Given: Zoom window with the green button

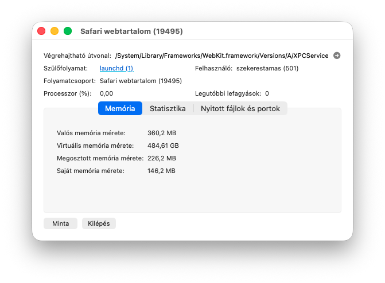Looking at the screenshot, I should point(68,31).
